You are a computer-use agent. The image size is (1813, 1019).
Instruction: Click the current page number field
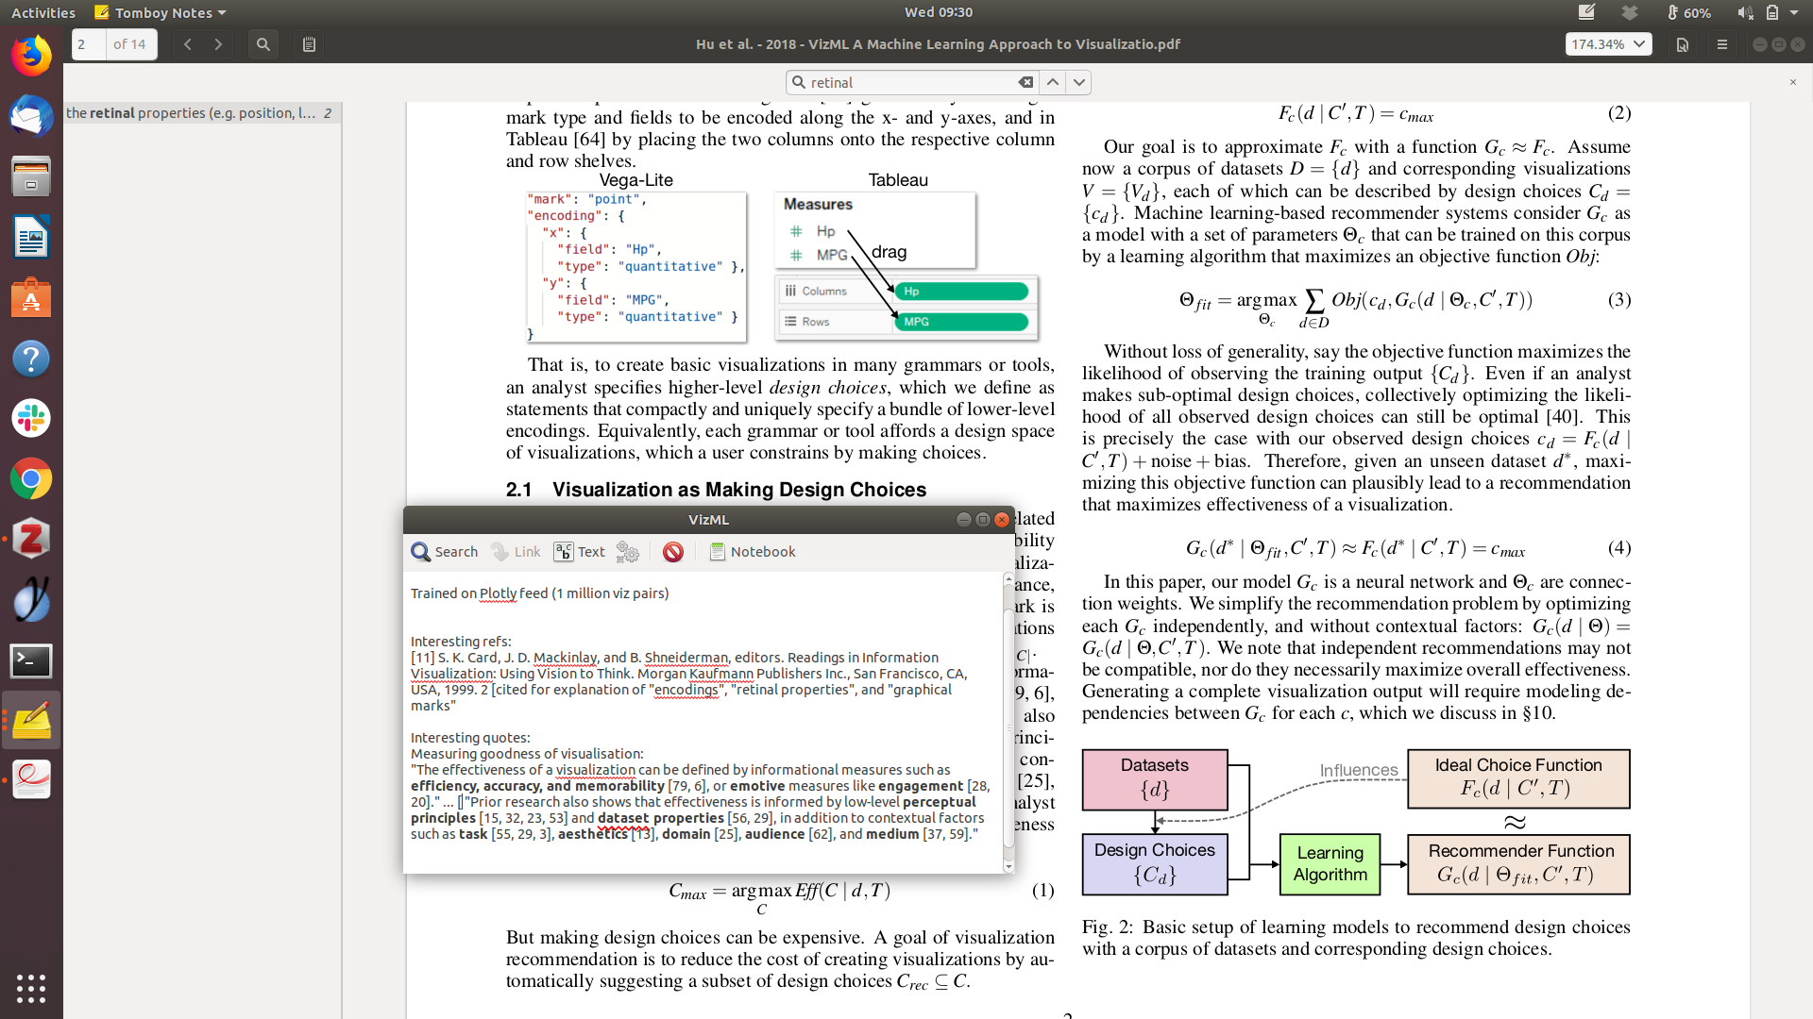pos(89,44)
